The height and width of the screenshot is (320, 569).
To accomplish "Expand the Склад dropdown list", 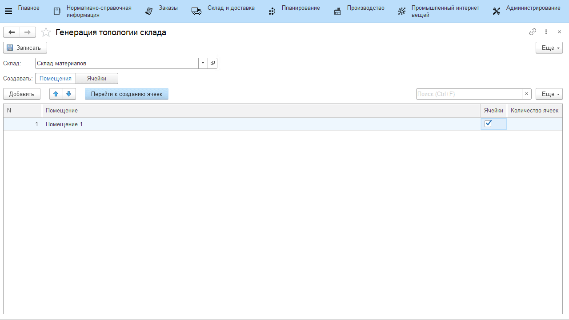I will coord(203,63).
